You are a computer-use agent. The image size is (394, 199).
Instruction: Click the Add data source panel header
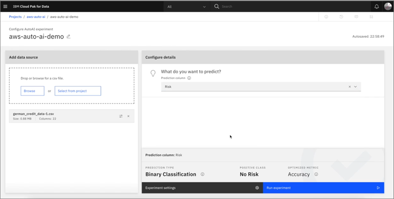tap(71, 57)
